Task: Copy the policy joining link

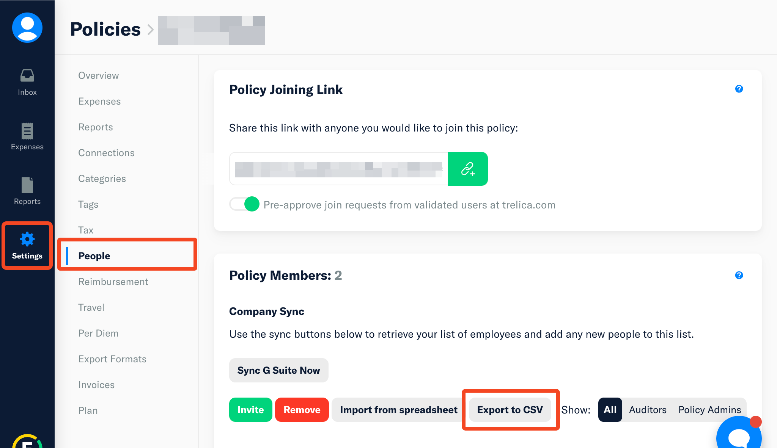Action: (x=467, y=169)
